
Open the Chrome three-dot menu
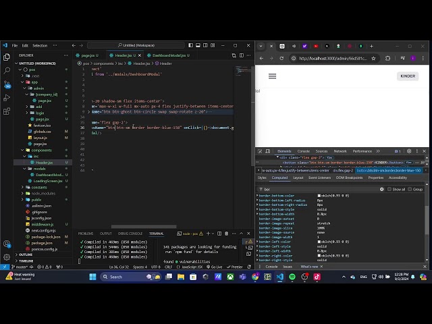pyautogui.click(x=423, y=59)
